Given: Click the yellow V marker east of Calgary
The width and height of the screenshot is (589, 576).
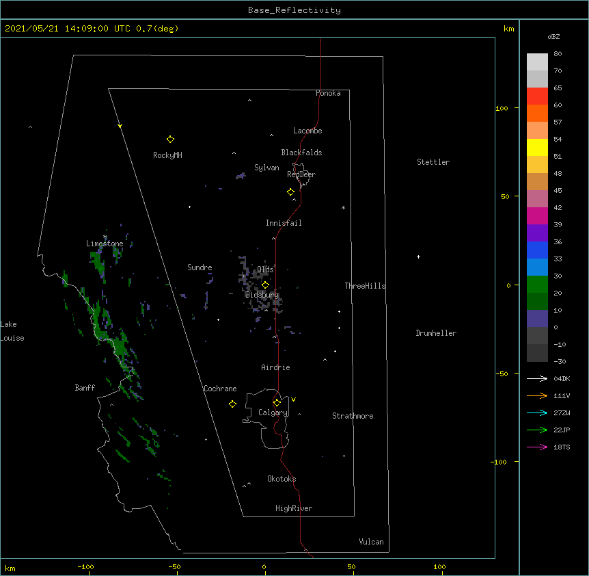Looking at the screenshot, I should pyautogui.click(x=293, y=400).
